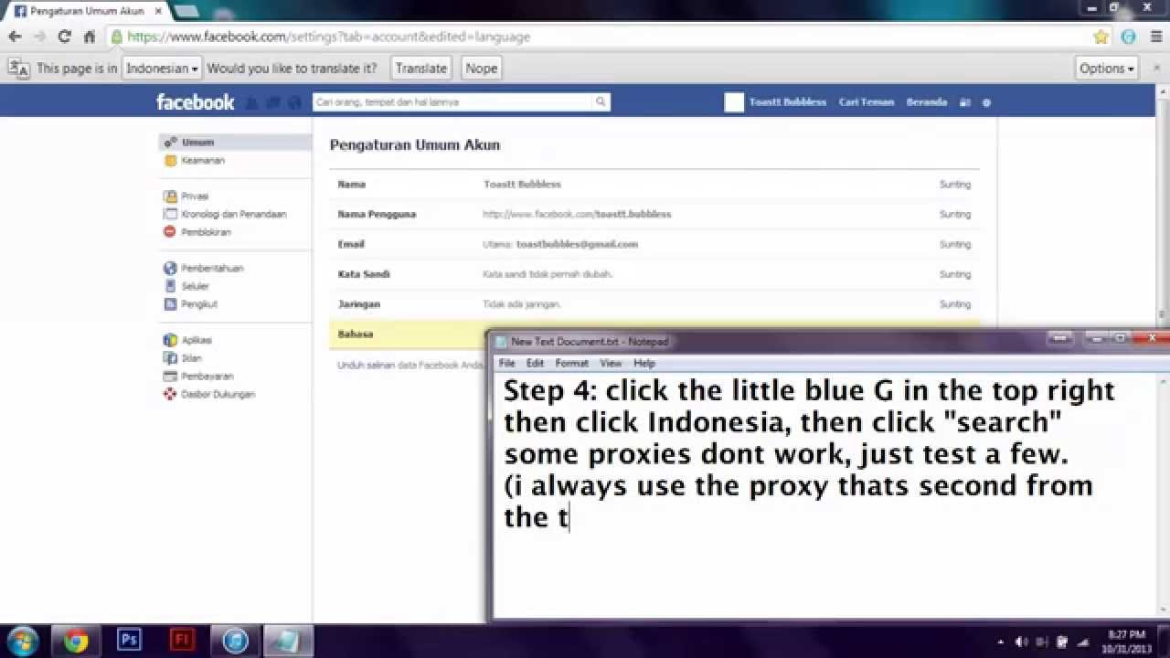The image size is (1170, 658).
Task: Click the green padlock in address bar
Action: [x=117, y=37]
